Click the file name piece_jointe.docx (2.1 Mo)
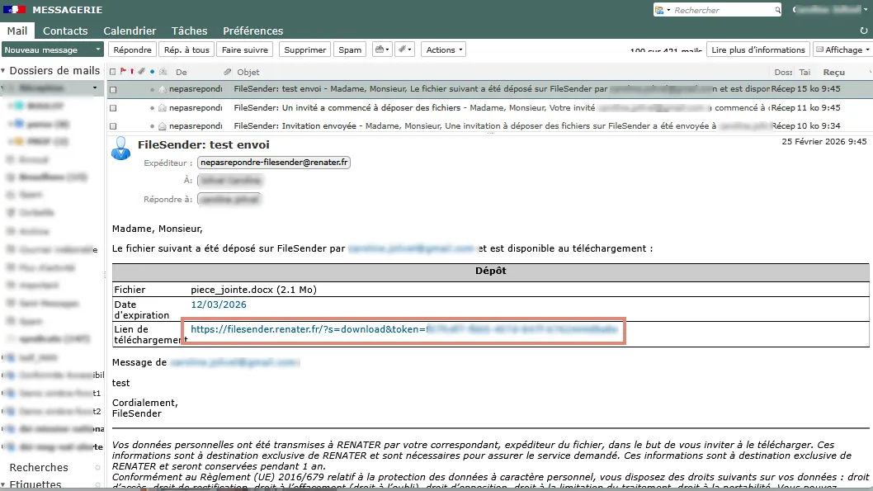The width and height of the screenshot is (873, 491). (x=253, y=290)
